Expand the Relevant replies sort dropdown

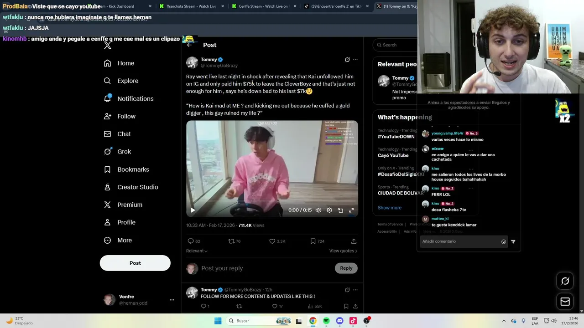pos(197,251)
